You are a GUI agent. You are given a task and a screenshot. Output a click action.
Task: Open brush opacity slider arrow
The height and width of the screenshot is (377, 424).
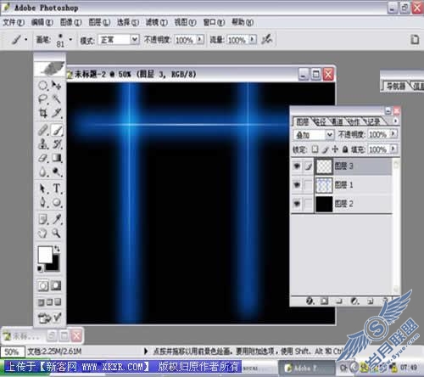click(200, 39)
